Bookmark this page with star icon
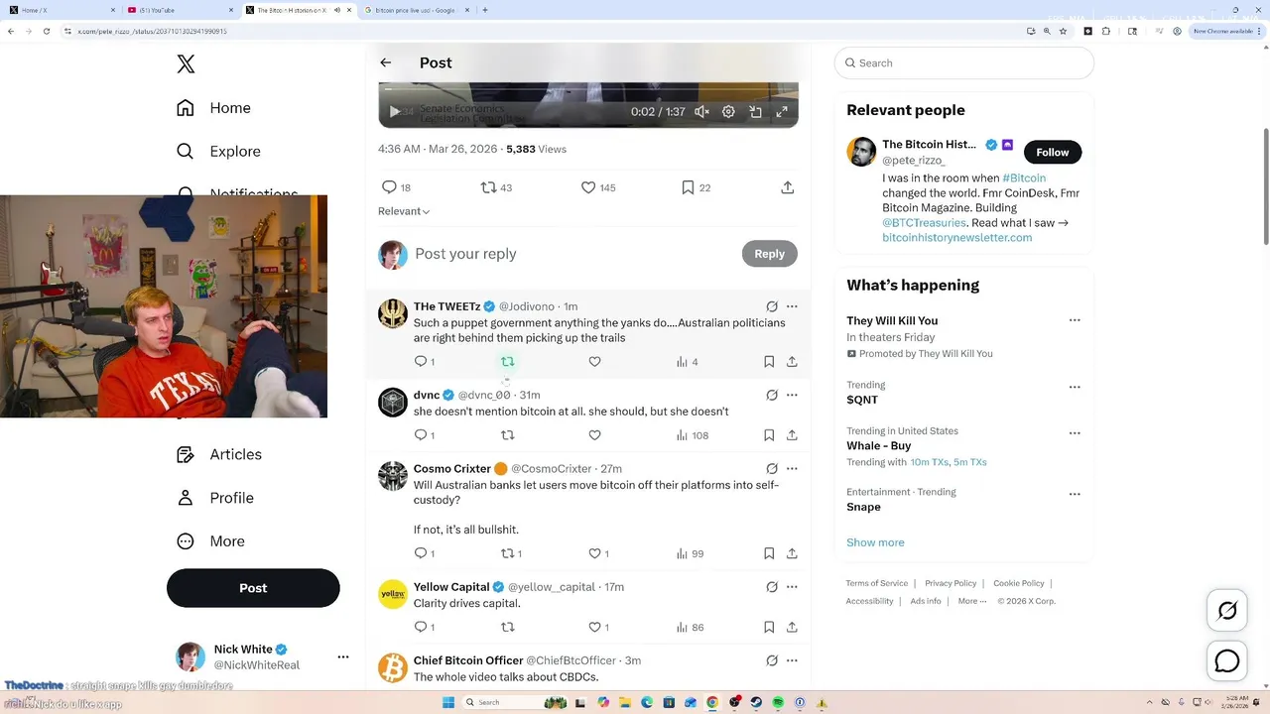This screenshot has height=714, width=1270. pos(1063,31)
